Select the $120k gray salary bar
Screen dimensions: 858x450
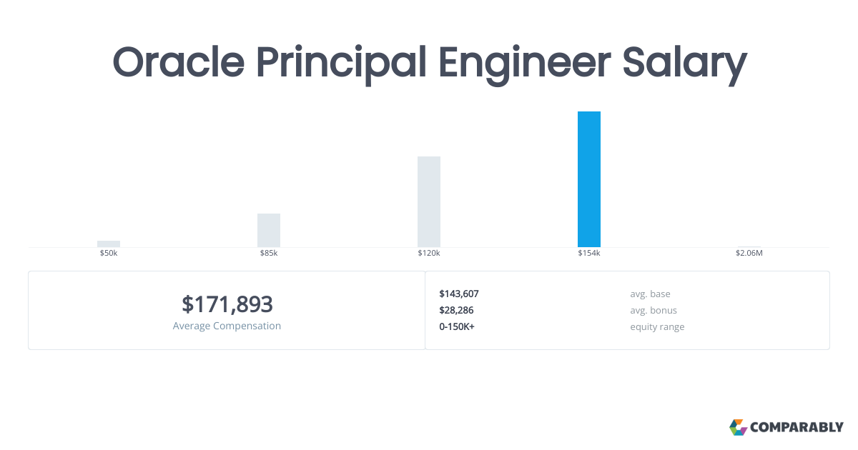point(429,201)
